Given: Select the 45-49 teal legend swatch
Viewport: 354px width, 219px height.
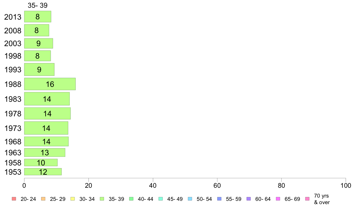Looking at the screenshot, I should click(161, 199).
